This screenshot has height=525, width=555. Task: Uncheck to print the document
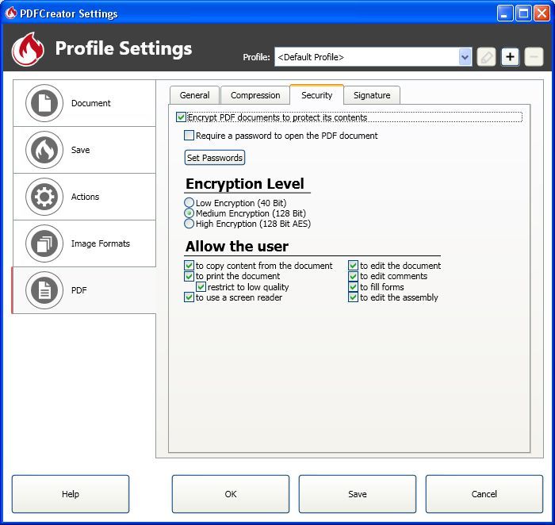[x=189, y=276]
